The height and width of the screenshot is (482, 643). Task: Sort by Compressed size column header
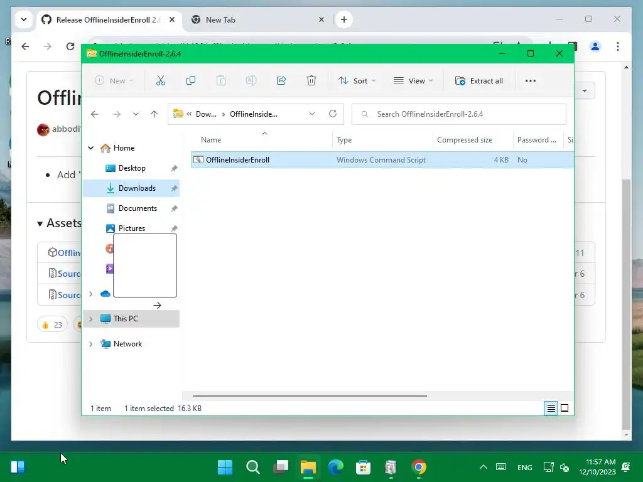465,140
